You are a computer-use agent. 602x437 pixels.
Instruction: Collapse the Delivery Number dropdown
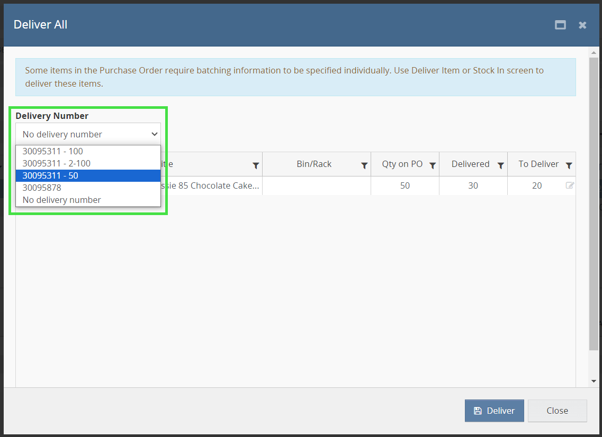[x=88, y=134]
